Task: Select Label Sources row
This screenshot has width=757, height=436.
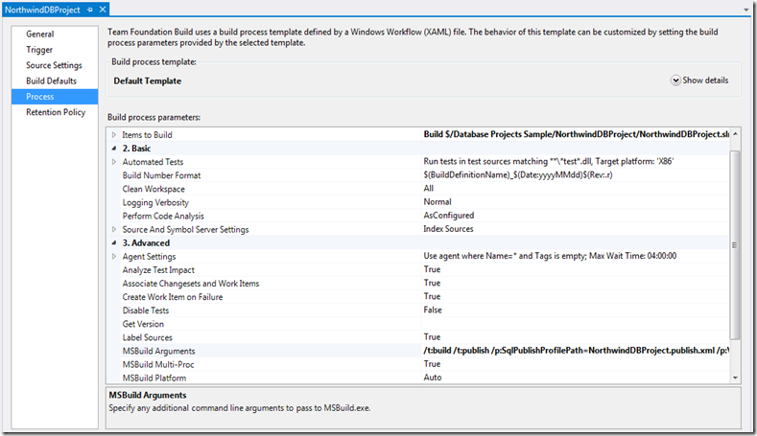Action: (x=417, y=337)
